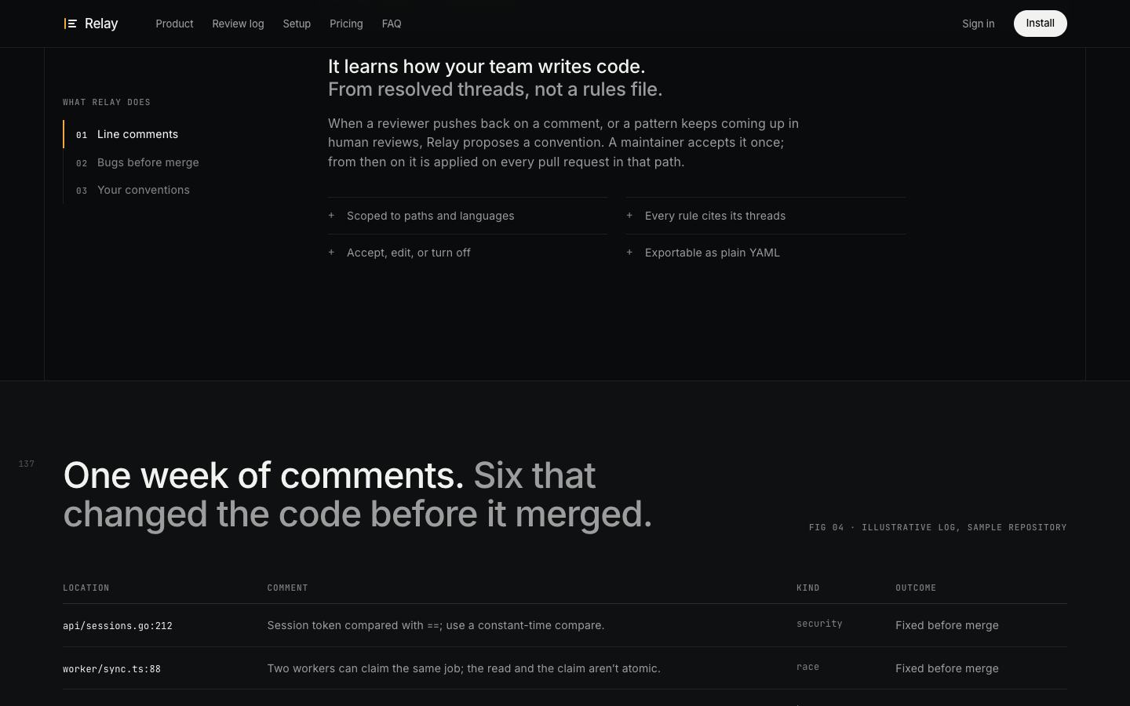Click the Install button
Screen dimensions: 1130x706
(1040, 24)
